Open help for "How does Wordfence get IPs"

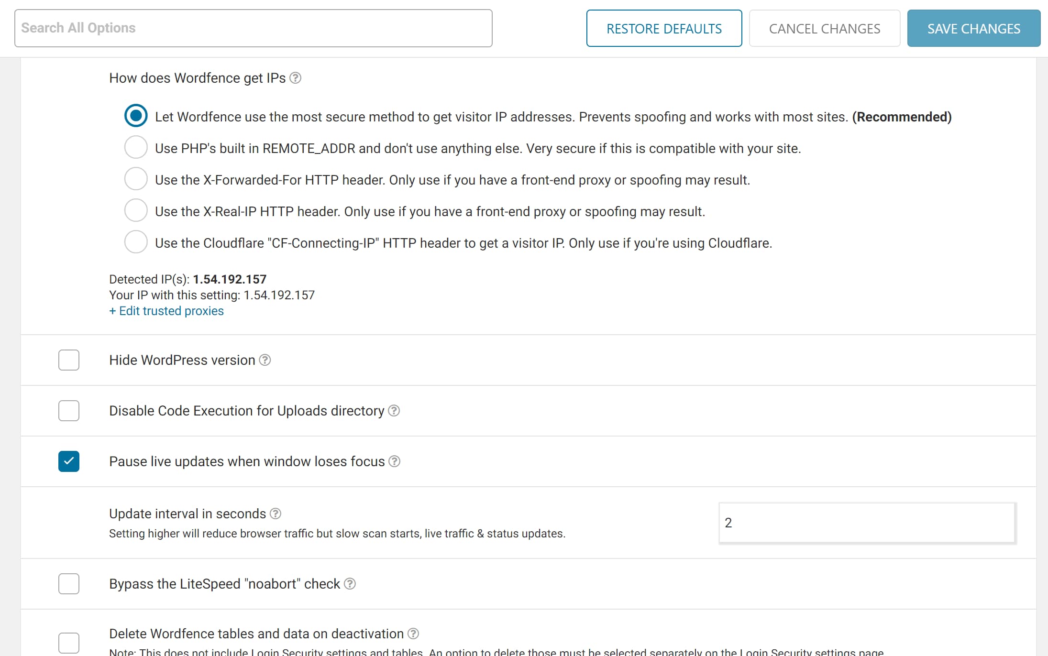click(x=296, y=78)
